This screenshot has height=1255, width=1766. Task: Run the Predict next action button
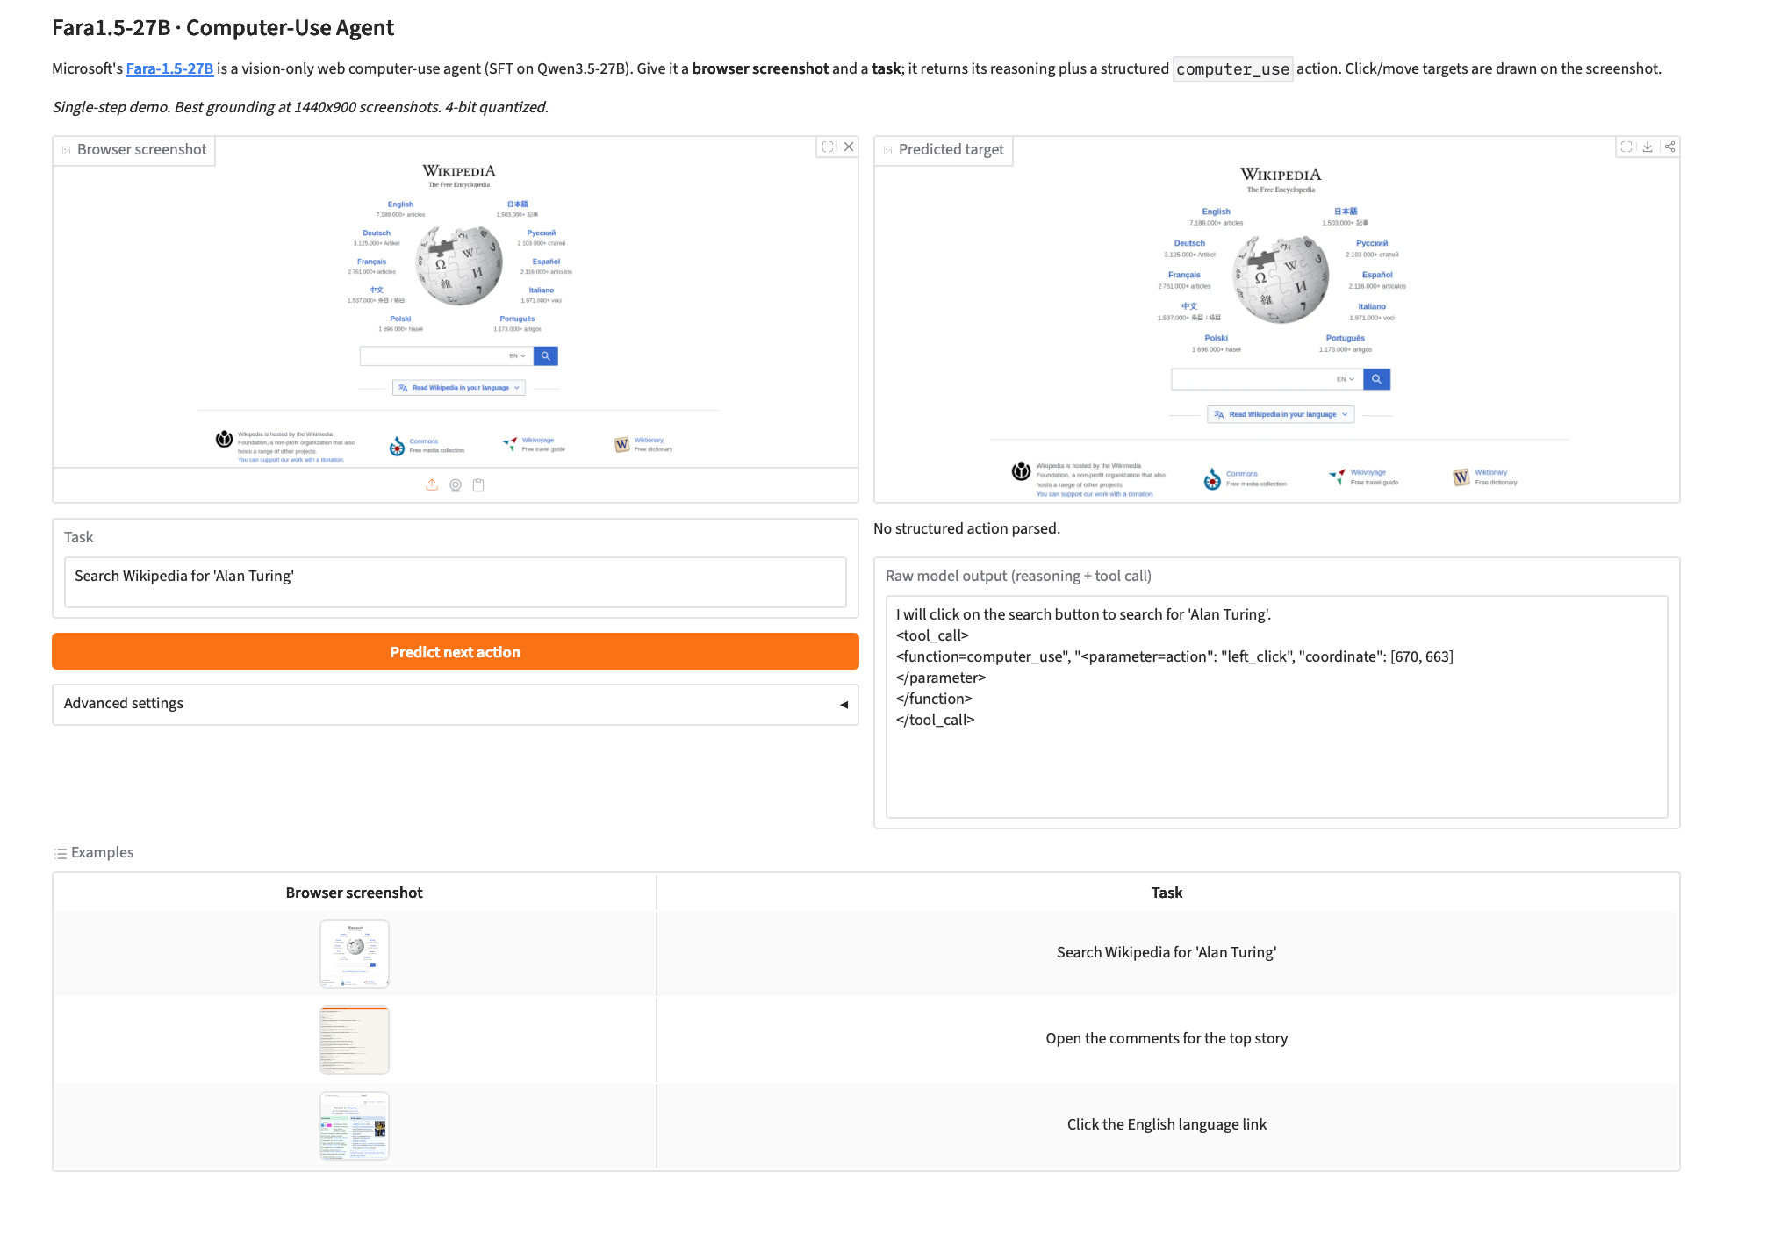[x=455, y=652]
